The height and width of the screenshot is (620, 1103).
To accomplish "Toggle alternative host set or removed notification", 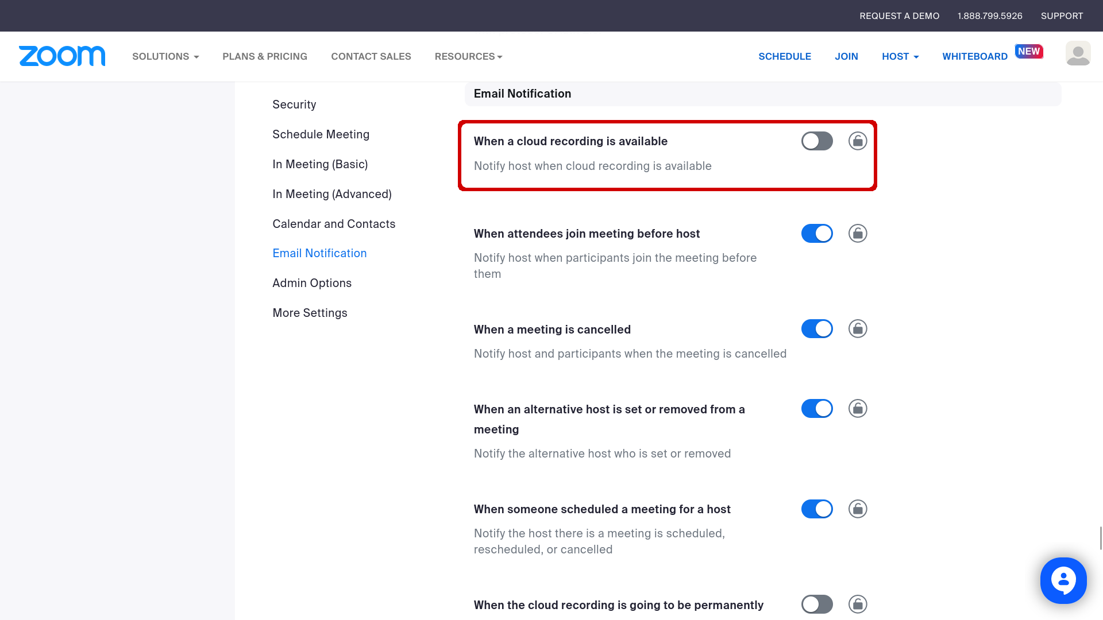I will click(817, 409).
